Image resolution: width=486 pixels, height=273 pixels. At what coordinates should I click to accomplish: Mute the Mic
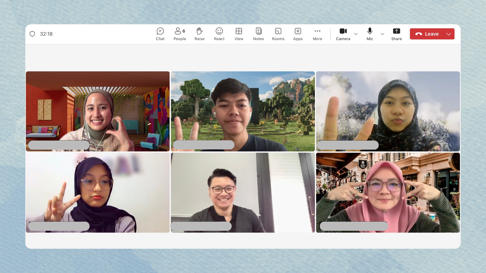370,34
